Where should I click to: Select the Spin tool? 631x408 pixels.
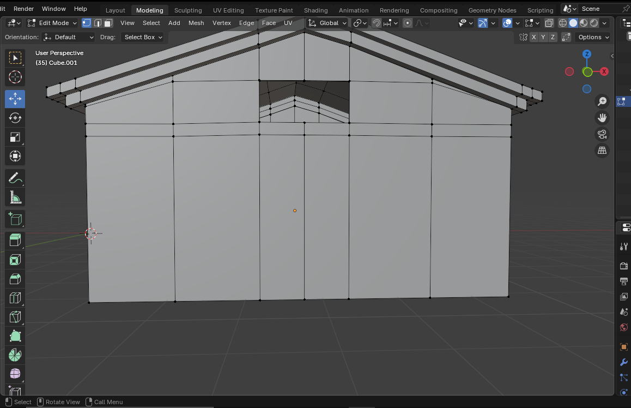[x=15, y=355]
